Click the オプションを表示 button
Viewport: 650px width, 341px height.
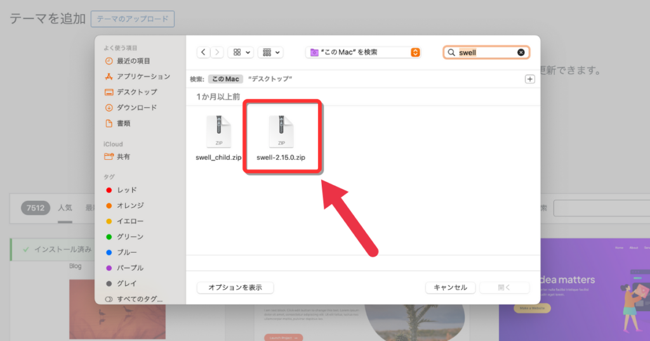tap(235, 288)
